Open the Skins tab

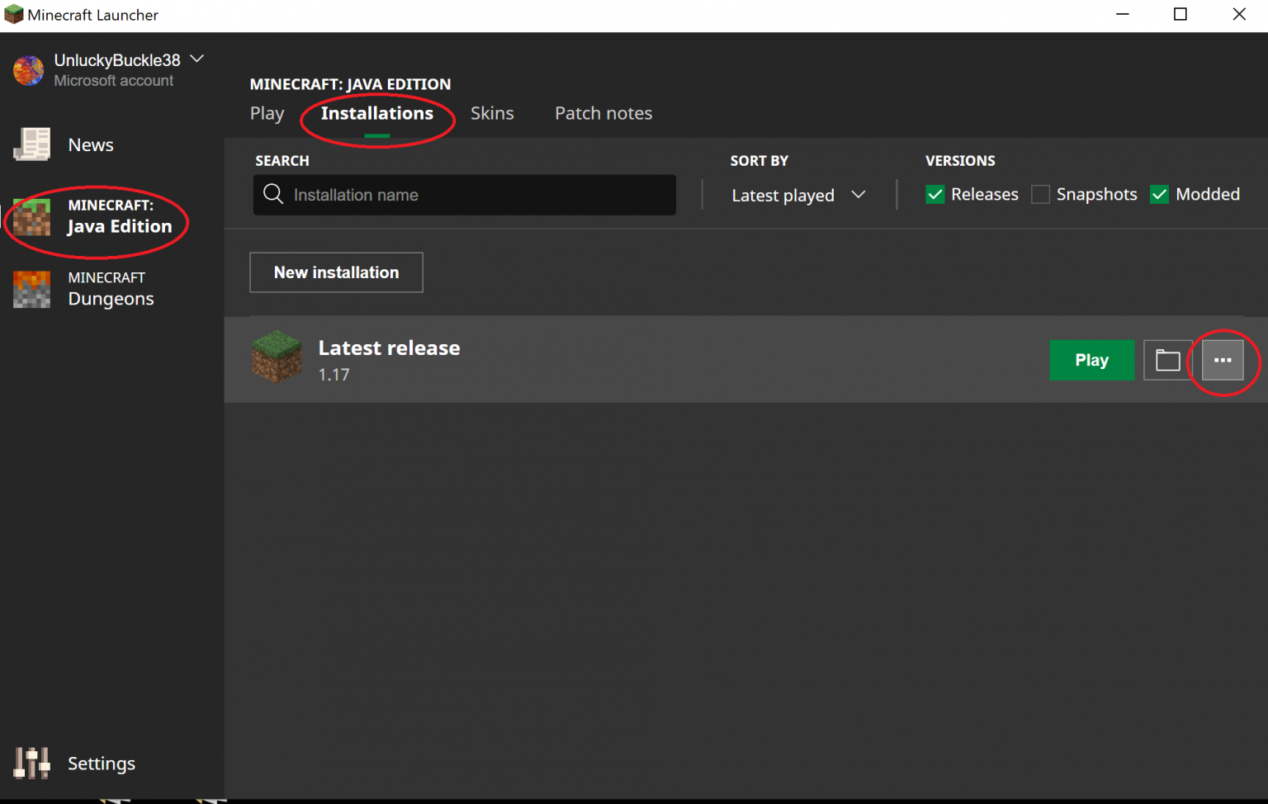point(492,113)
